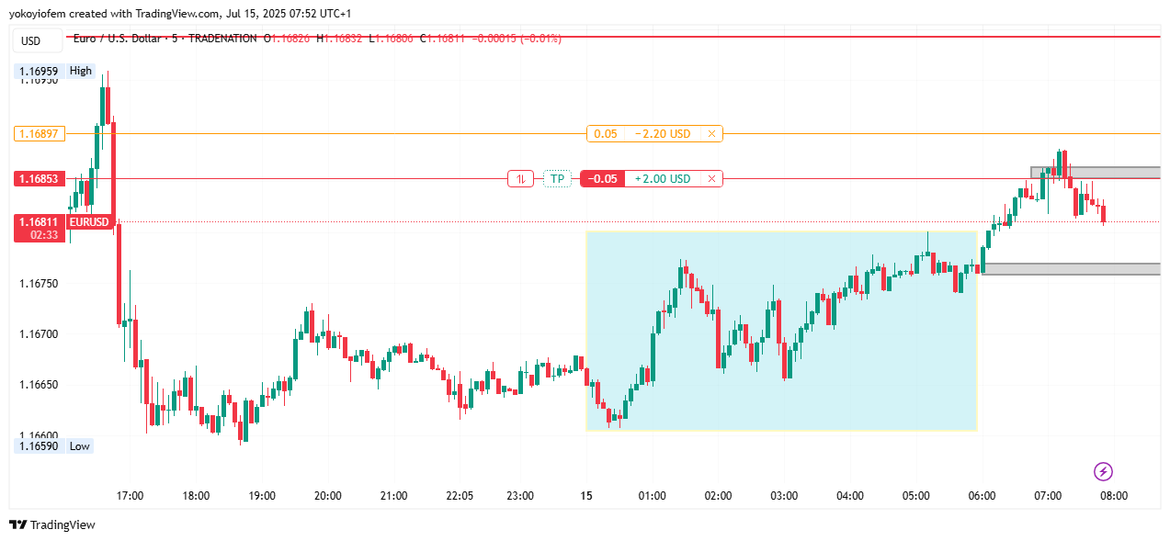Click the High price marker label

80,71
